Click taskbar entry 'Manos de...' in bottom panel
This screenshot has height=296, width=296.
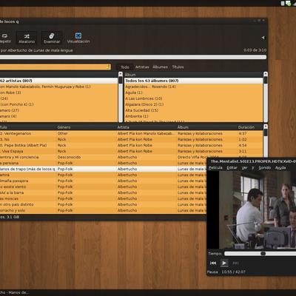(x=14, y=292)
